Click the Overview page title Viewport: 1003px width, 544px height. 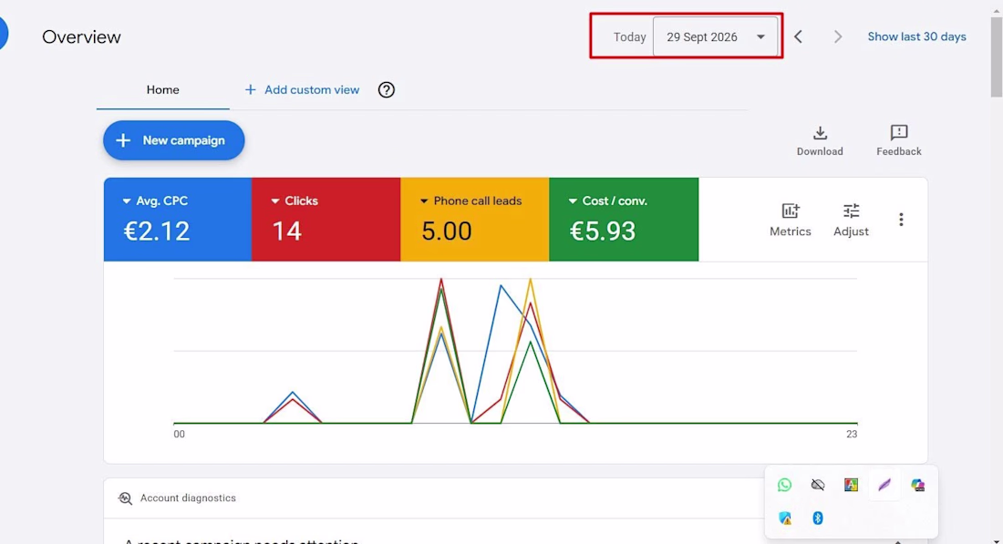click(x=81, y=37)
